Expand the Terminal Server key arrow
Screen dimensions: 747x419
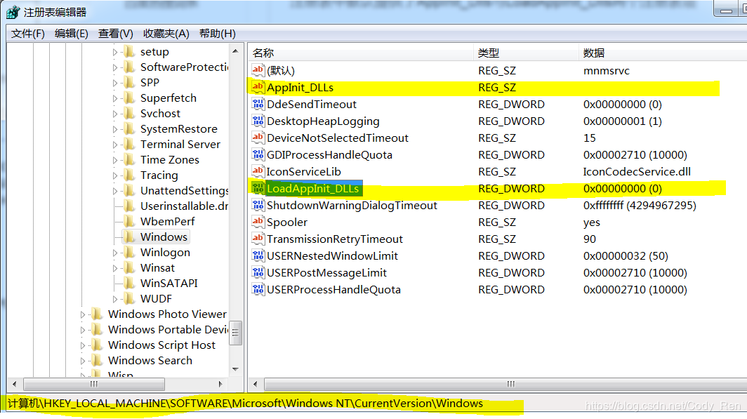(115, 145)
